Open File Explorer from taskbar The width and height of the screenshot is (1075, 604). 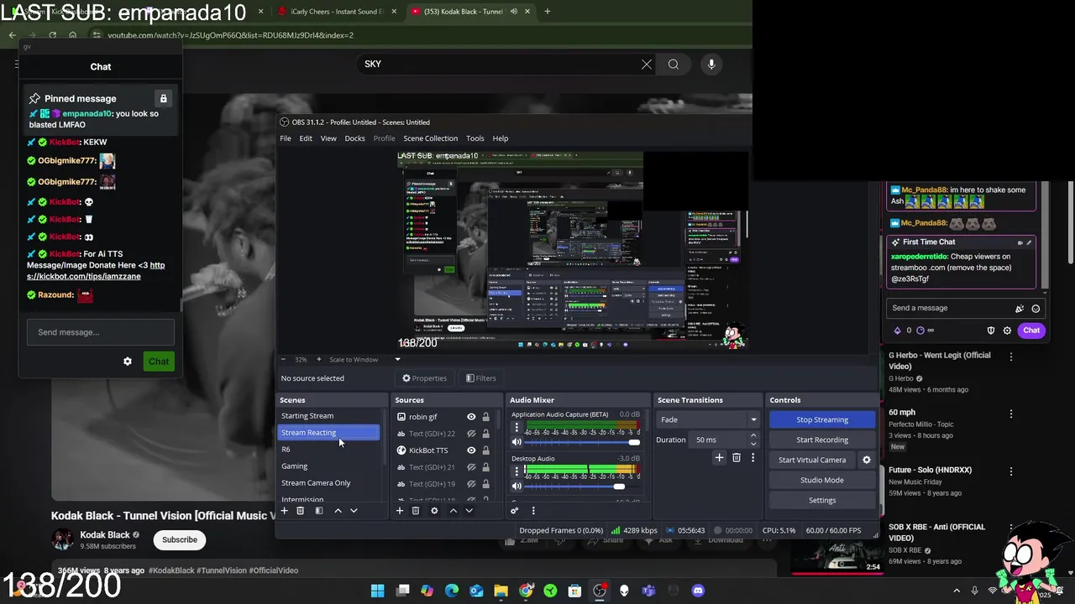click(x=501, y=591)
